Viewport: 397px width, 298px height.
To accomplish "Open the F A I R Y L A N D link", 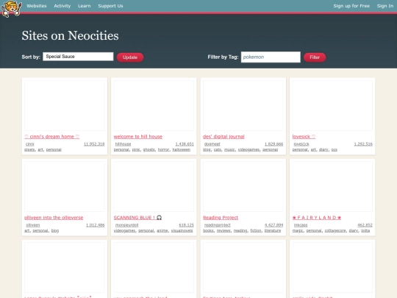I will (x=317, y=217).
